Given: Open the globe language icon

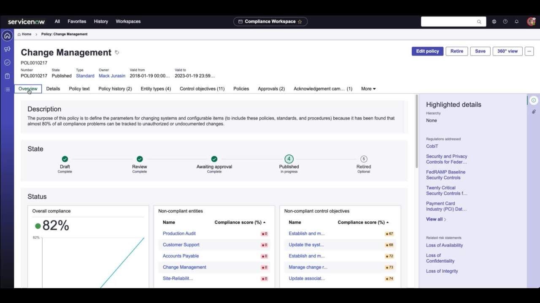Looking at the screenshot, I should tap(494, 21).
